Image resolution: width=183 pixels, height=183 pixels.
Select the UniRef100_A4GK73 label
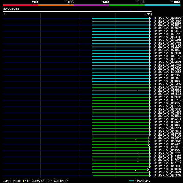coord(168,78)
